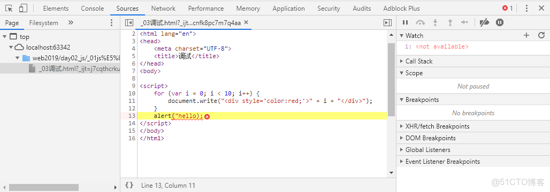Select the Sources tab
This screenshot has width=550, height=192.
127,9
